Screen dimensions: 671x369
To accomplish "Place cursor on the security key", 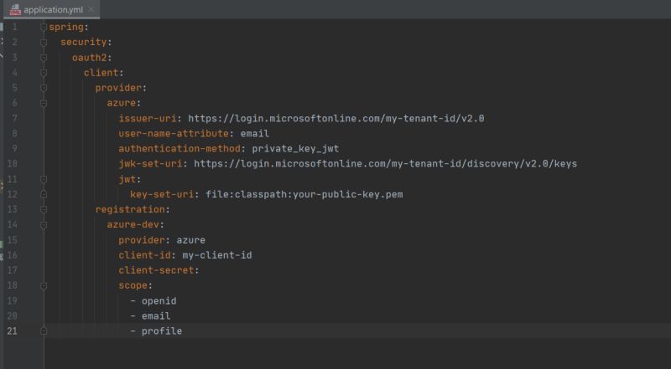I will (x=83, y=42).
